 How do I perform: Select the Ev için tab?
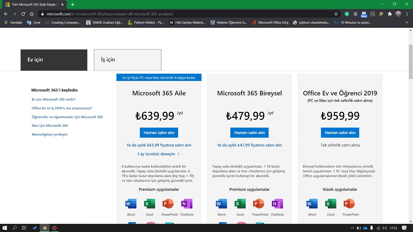pyautogui.click(x=54, y=60)
